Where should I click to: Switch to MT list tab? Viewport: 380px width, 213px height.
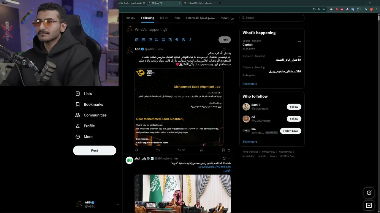coord(164,18)
